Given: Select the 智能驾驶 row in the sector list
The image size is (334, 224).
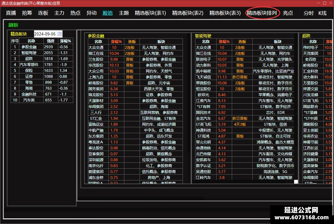Looking at the screenshot, I should coord(42,53).
